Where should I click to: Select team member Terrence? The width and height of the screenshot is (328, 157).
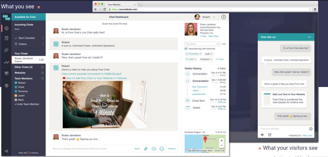pos(23,91)
